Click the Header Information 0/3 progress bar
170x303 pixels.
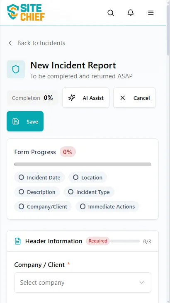pyautogui.click(x=125, y=241)
